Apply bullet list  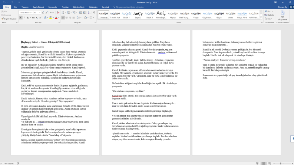click(x=63, y=13)
